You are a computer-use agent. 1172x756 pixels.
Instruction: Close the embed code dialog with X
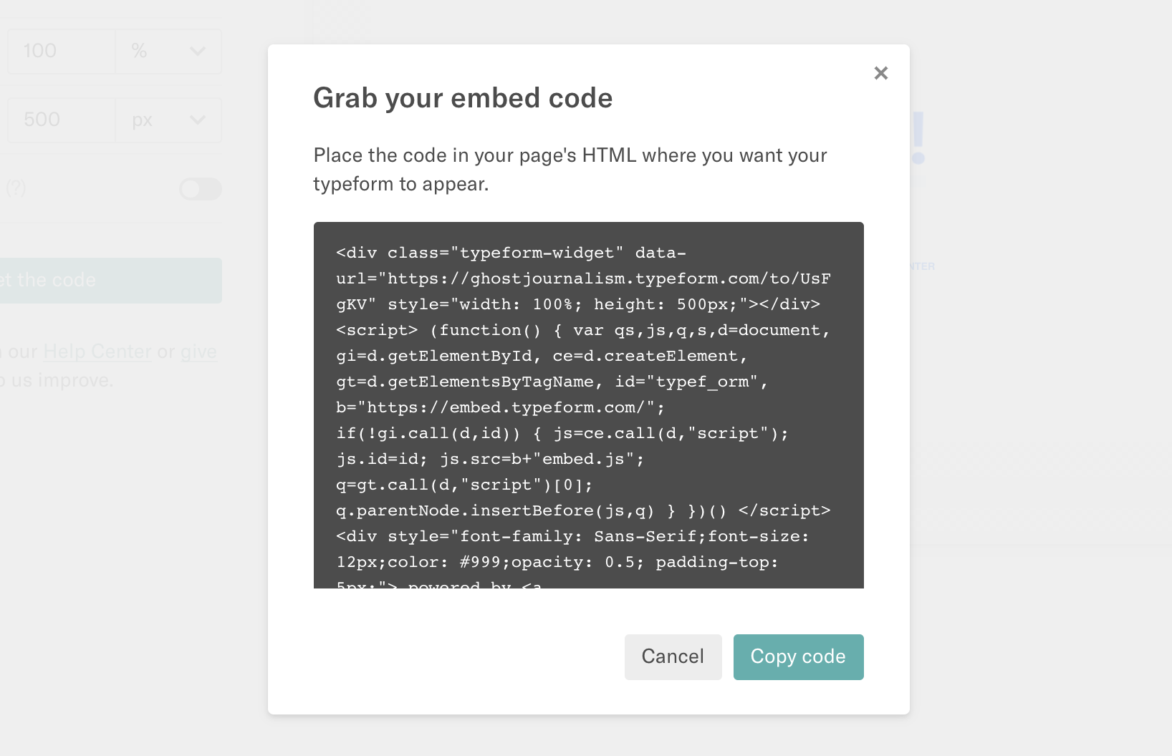[x=880, y=73]
